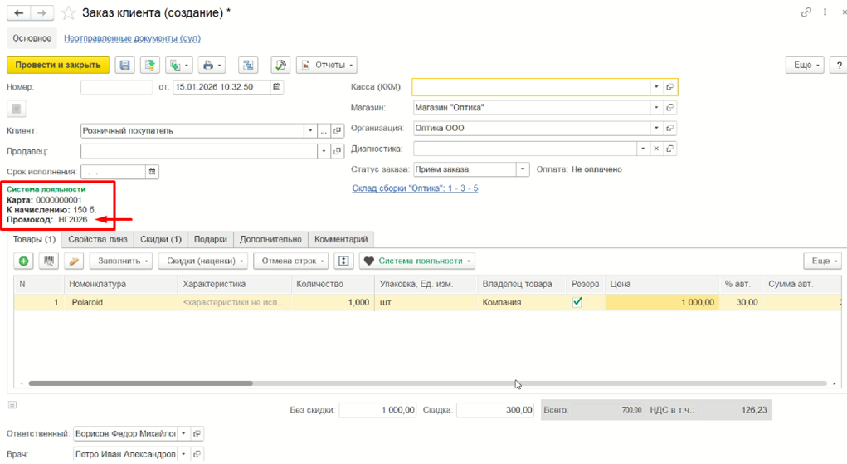This screenshot has height=464, width=847.
Task: Open the Ответственный record with the open icon
Action: (197, 434)
